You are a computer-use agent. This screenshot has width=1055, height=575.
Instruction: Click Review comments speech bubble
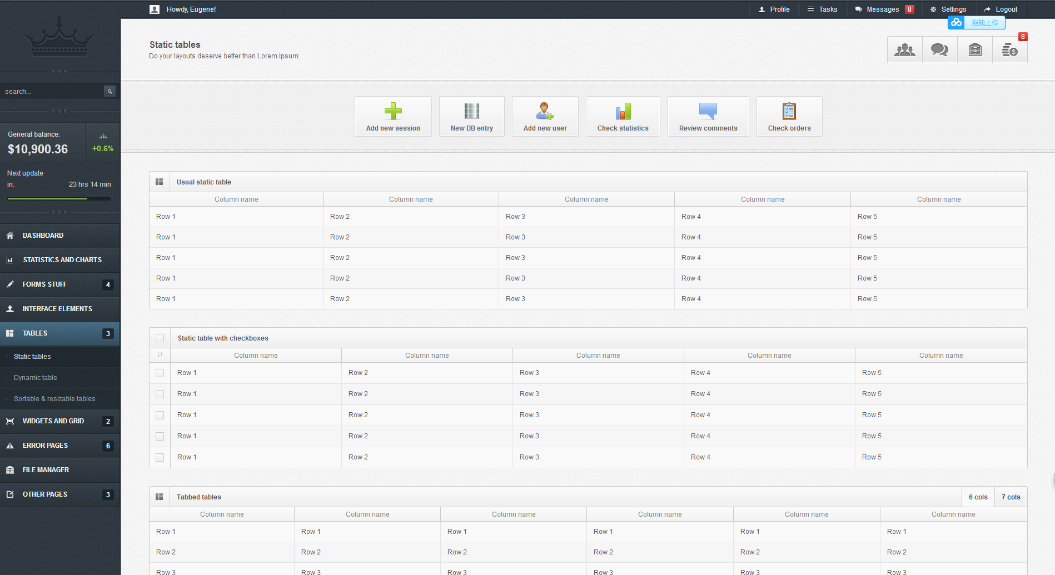(x=708, y=111)
